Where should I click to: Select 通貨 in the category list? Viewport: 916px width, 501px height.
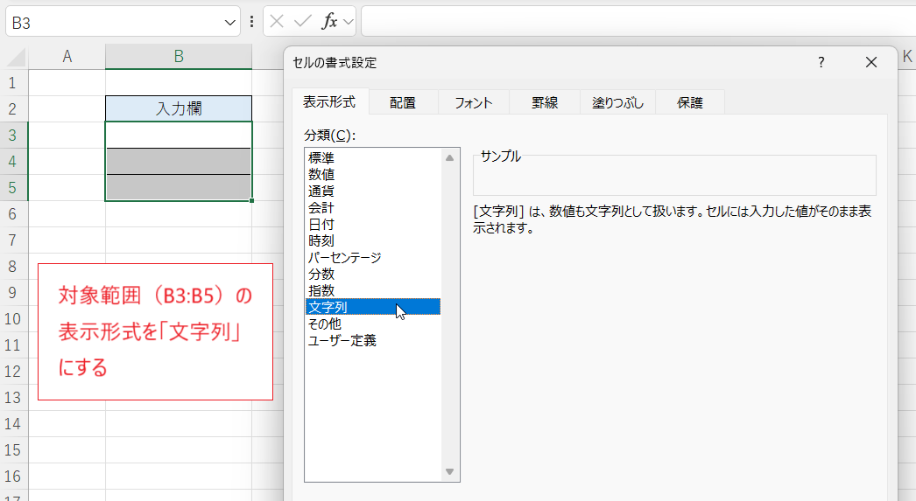(373, 191)
